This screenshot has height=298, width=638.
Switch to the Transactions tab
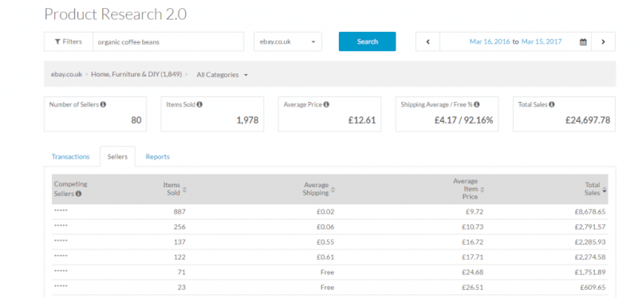tap(70, 156)
